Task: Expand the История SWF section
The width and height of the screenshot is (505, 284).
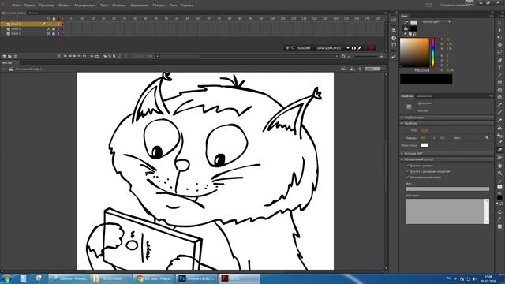Action: 402,154
